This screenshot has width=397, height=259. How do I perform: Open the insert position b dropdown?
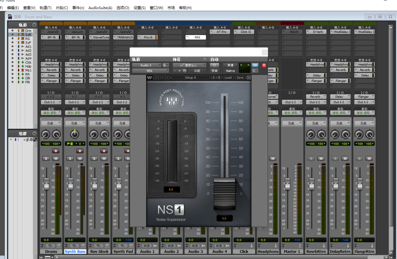165,65
